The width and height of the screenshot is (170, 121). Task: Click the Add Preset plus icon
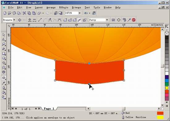(x=19, y=20)
